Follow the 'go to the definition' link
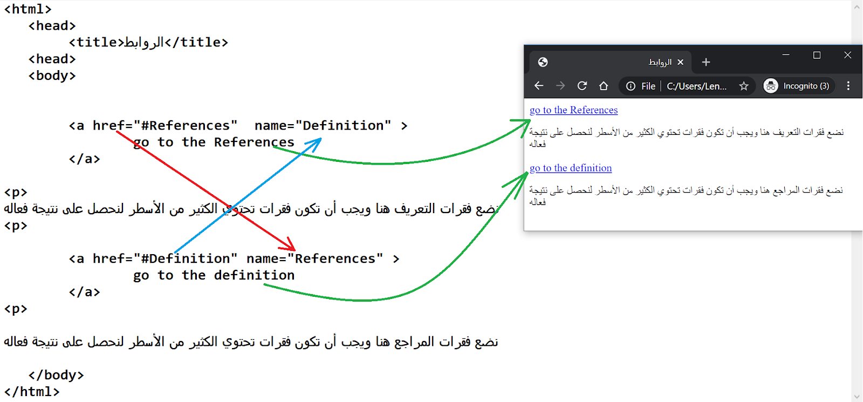This screenshot has width=863, height=402. coord(571,168)
